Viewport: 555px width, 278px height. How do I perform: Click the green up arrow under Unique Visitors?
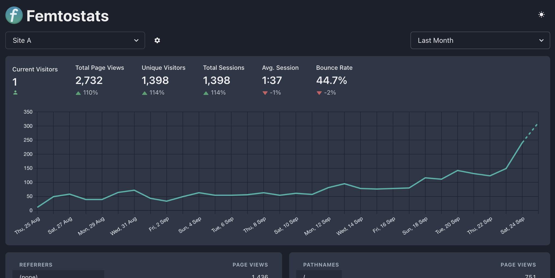coord(145,93)
